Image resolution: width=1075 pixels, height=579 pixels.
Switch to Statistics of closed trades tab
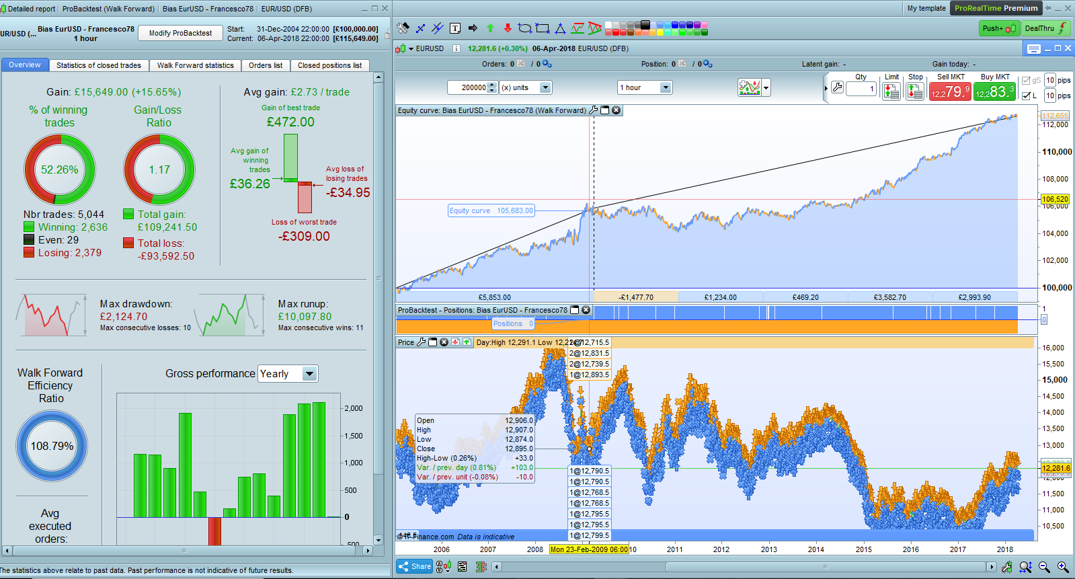pos(99,65)
